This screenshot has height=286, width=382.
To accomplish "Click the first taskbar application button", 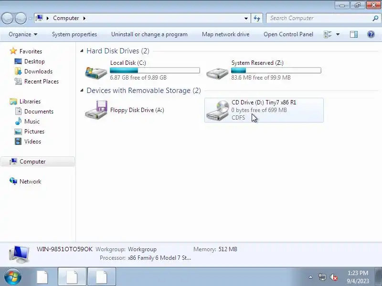I will pyautogui.click(x=42, y=277).
